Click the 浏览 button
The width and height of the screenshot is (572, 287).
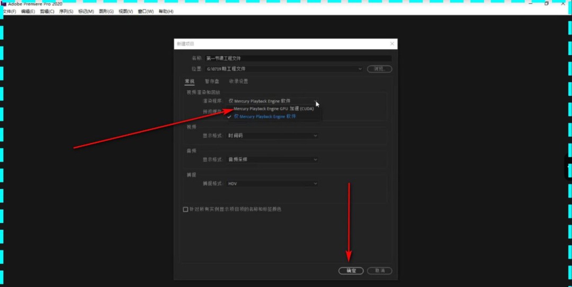(379, 69)
